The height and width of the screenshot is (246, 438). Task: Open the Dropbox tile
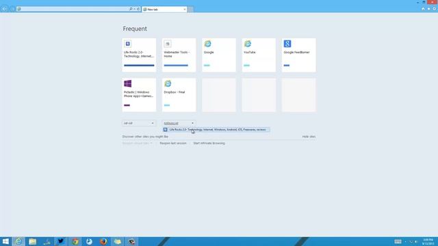[x=179, y=95]
